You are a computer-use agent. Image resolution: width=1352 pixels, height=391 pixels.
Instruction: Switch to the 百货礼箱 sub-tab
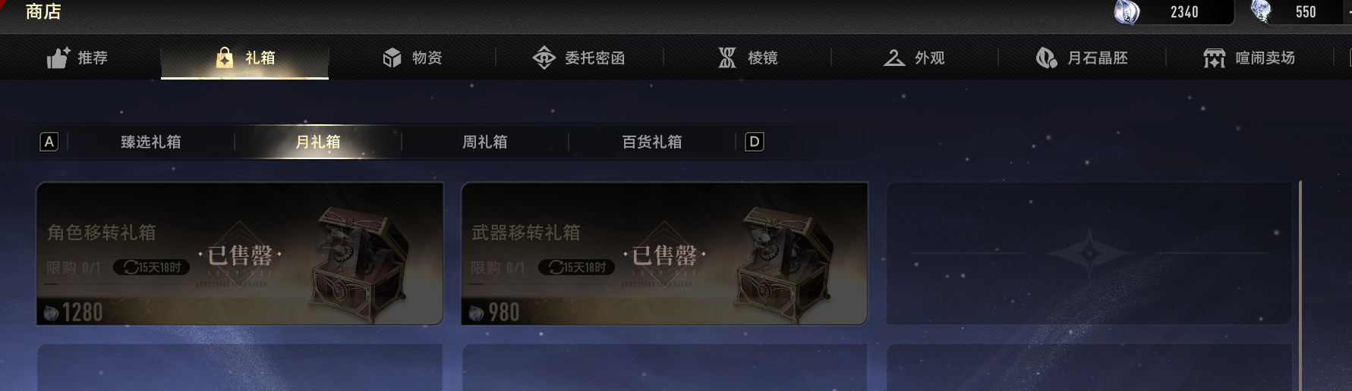coord(652,142)
